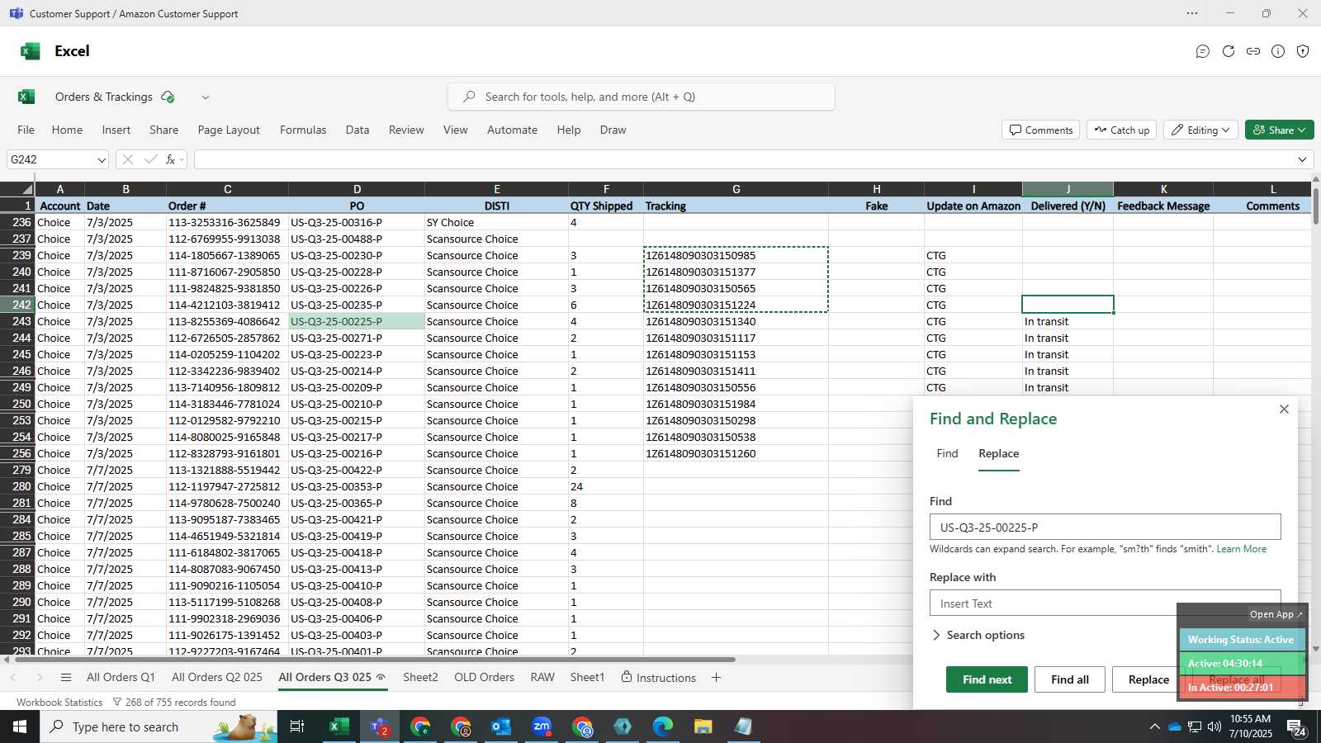The height and width of the screenshot is (743, 1321).
Task: Select the PO cell US-Q3-25-00225-P
Action: pyautogui.click(x=357, y=321)
